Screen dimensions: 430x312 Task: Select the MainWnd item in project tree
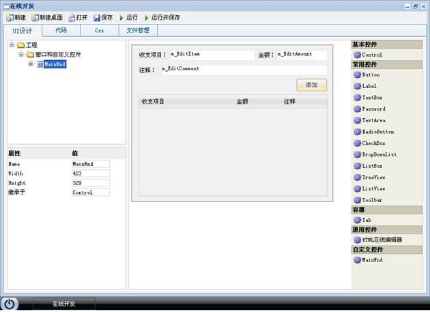coord(55,64)
